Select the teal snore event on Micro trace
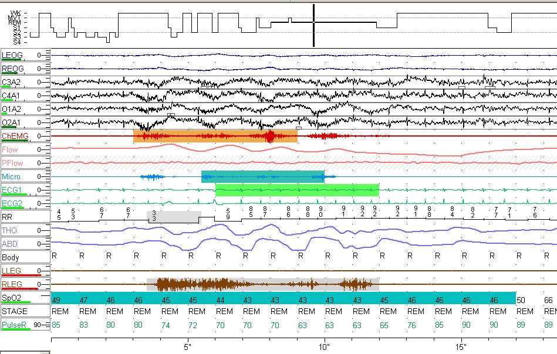Screen dimensions: 557x354 click(263, 176)
